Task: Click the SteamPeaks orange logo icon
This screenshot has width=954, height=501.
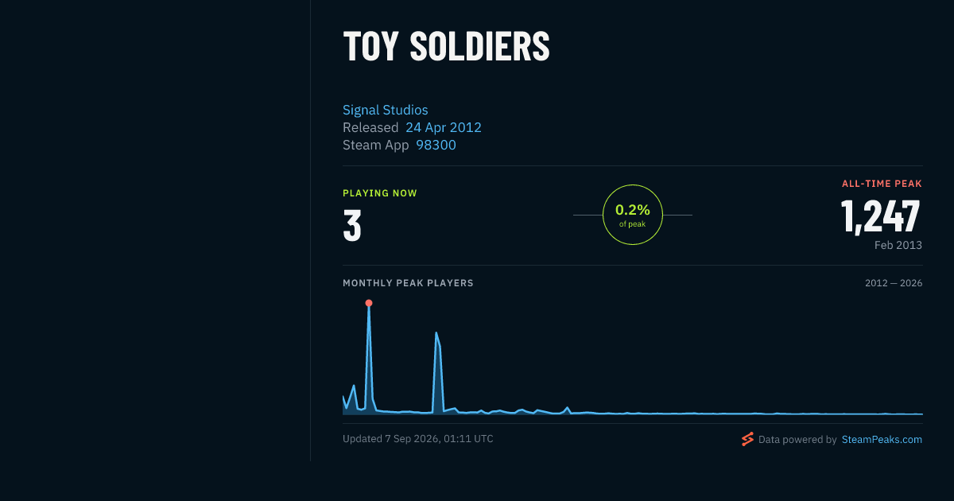Action: pos(747,439)
